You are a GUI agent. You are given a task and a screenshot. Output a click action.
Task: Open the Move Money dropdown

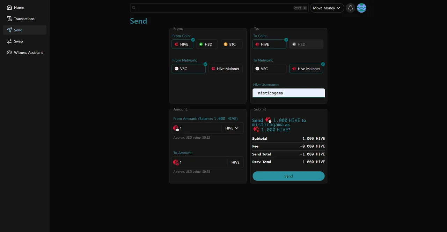[x=327, y=8]
